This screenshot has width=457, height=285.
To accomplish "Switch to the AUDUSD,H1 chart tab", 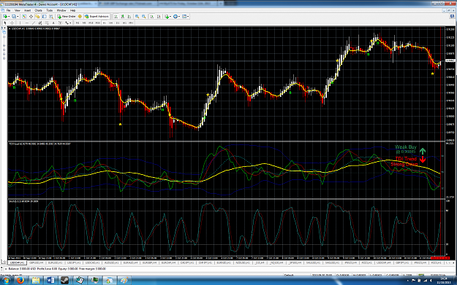I will point(112,262).
